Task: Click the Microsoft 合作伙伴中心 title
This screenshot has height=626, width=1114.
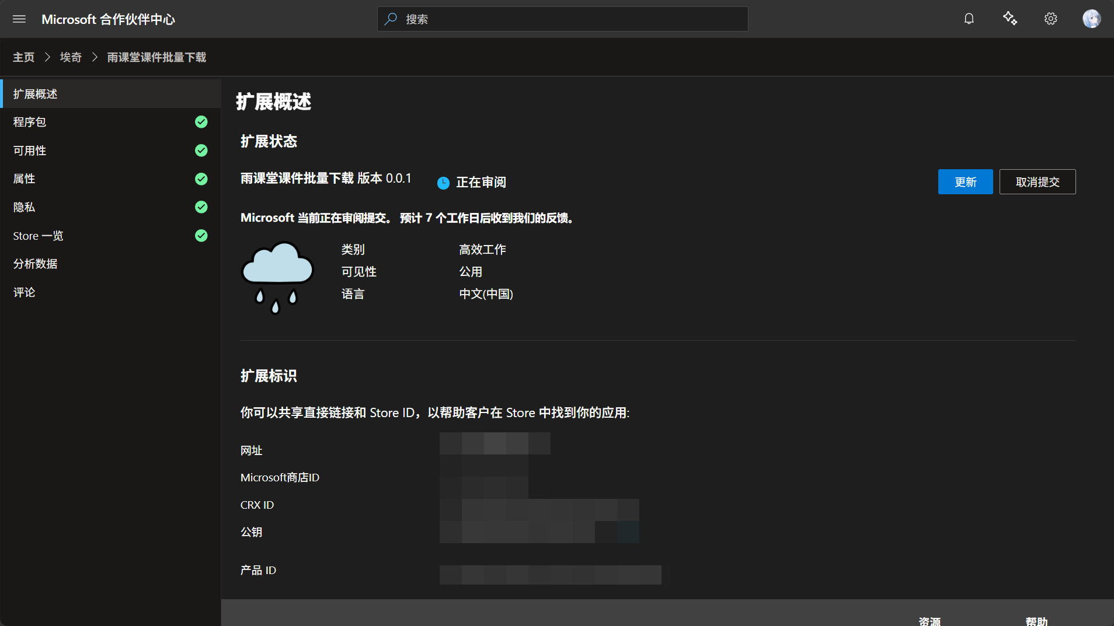Action: [x=109, y=19]
